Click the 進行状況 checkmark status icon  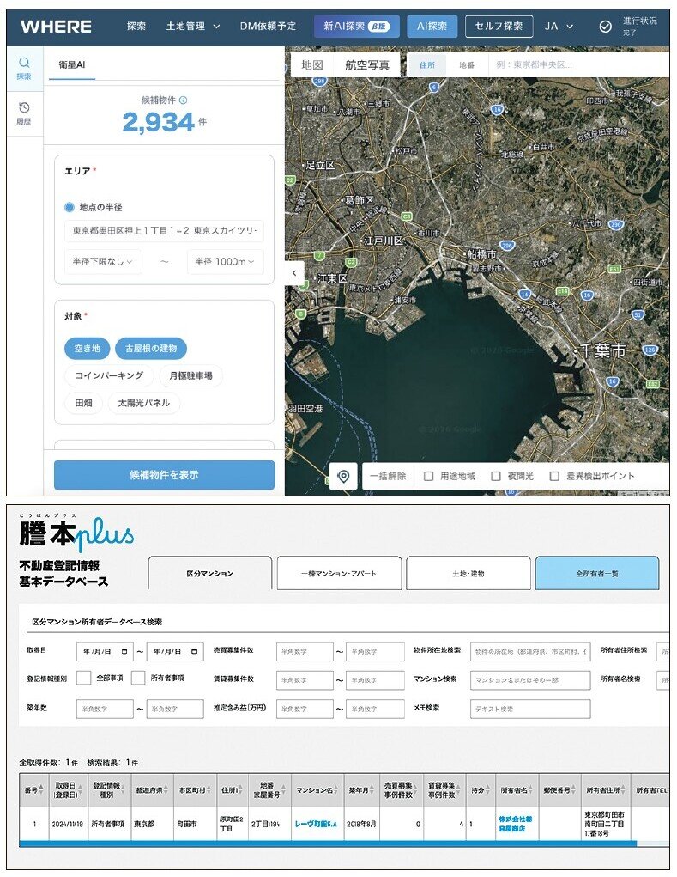pyautogui.click(x=605, y=27)
